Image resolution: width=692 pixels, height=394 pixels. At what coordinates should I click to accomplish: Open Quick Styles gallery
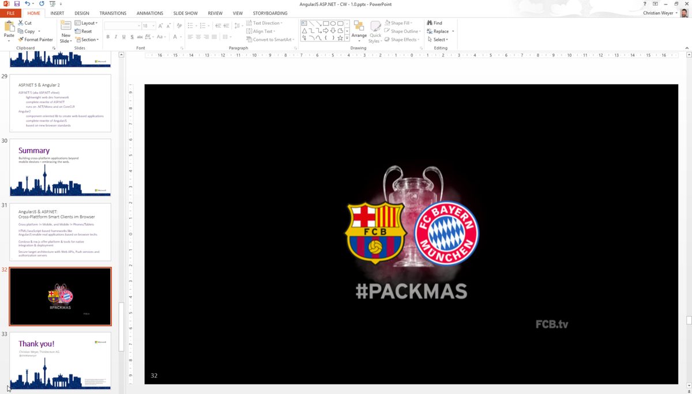[x=375, y=32]
